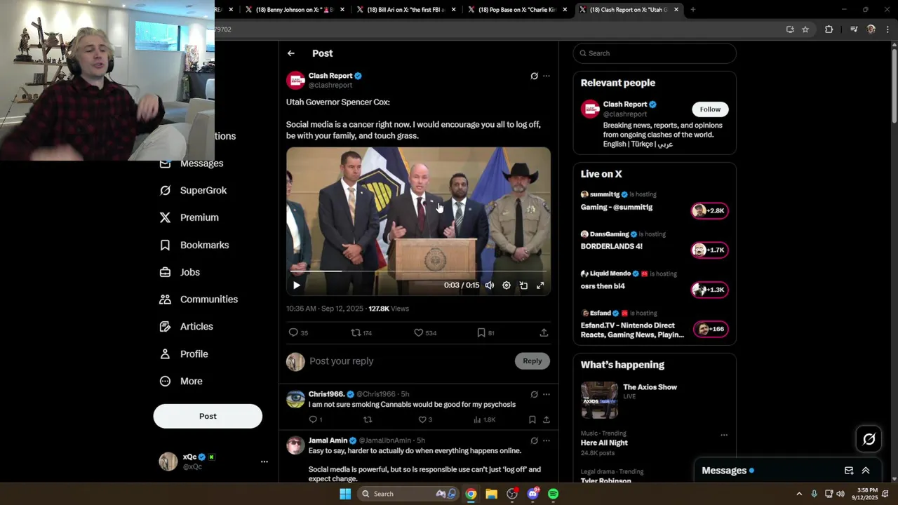Image resolution: width=898 pixels, height=505 pixels.
Task: Show hidden tray icons chevron
Action: tap(799, 494)
